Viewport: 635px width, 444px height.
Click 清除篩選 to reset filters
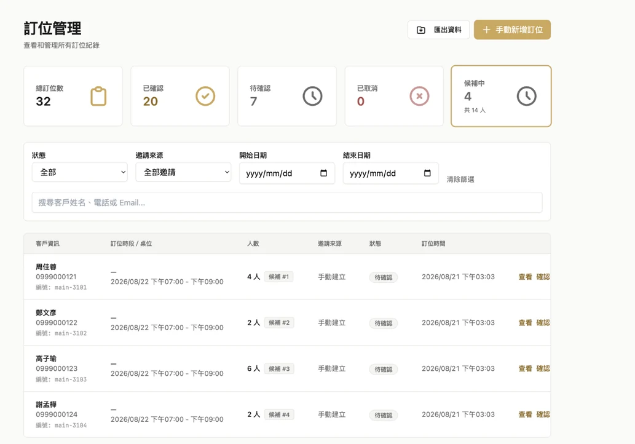point(460,179)
